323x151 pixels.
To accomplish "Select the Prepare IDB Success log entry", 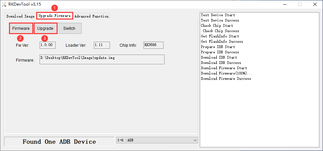I will pos(220,52).
